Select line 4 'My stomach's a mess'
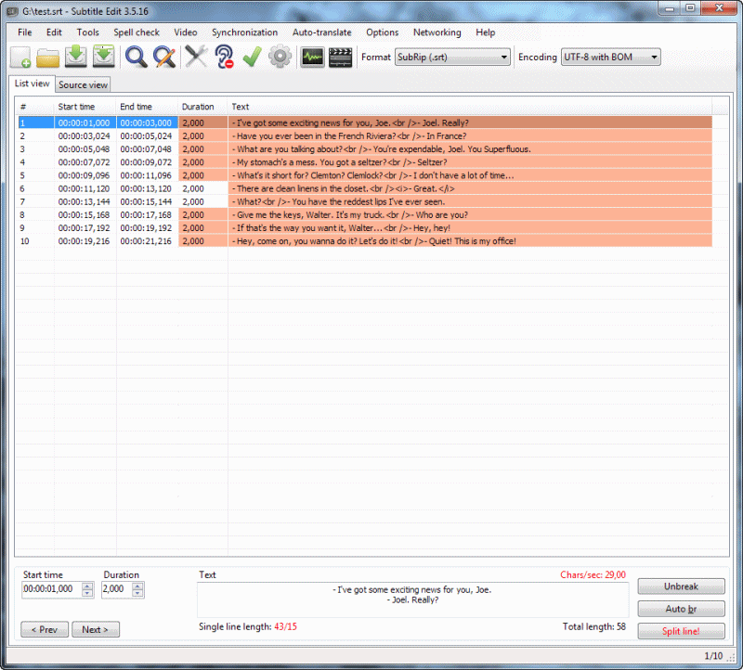Screen dimensions: 743x670 click(x=365, y=162)
